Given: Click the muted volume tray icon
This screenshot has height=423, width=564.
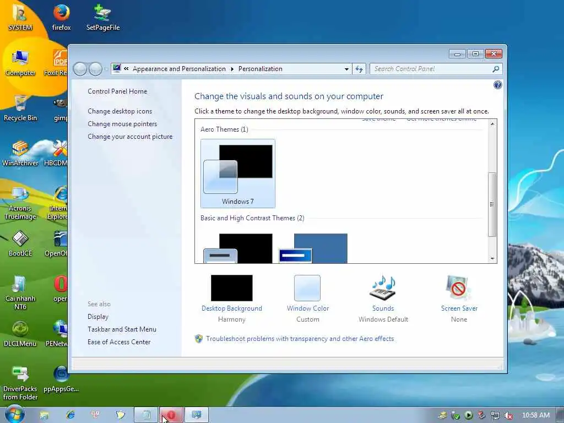Looking at the screenshot, I should click(508, 415).
